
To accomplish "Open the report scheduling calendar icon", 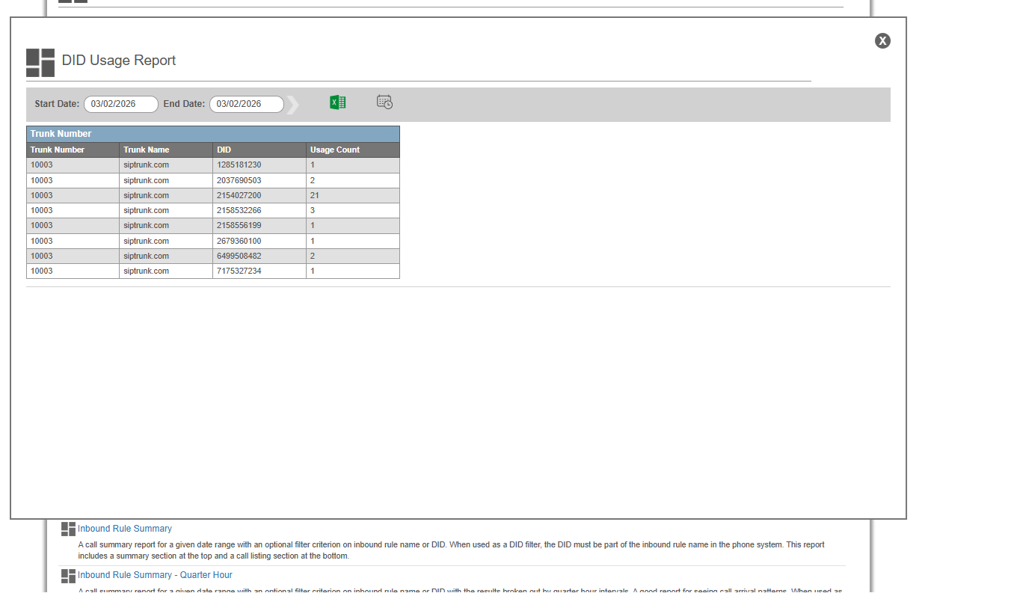I will coord(384,102).
